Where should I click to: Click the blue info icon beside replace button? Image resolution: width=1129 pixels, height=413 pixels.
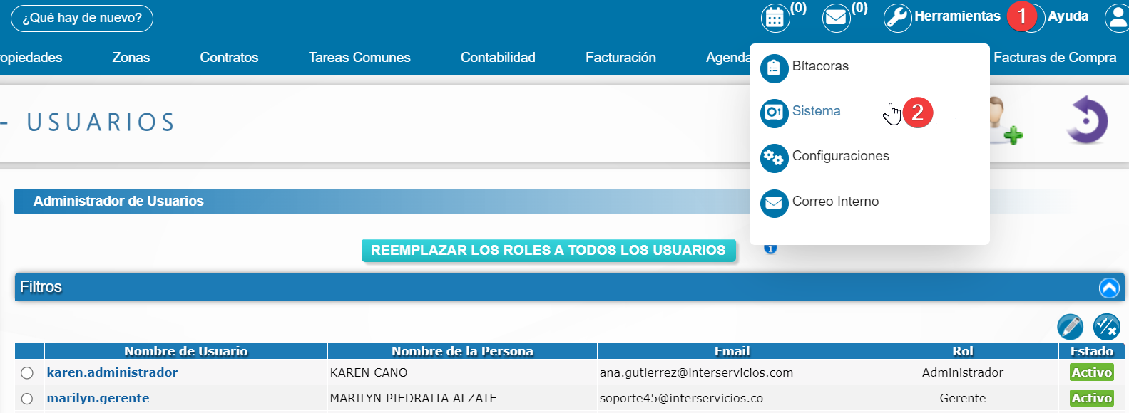point(770,249)
